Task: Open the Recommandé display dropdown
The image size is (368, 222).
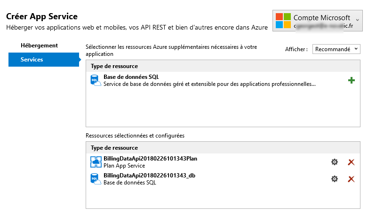Action: click(x=336, y=49)
